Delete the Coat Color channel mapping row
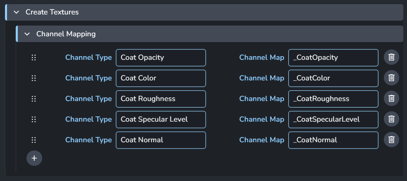This screenshot has width=407, height=181. [x=391, y=78]
